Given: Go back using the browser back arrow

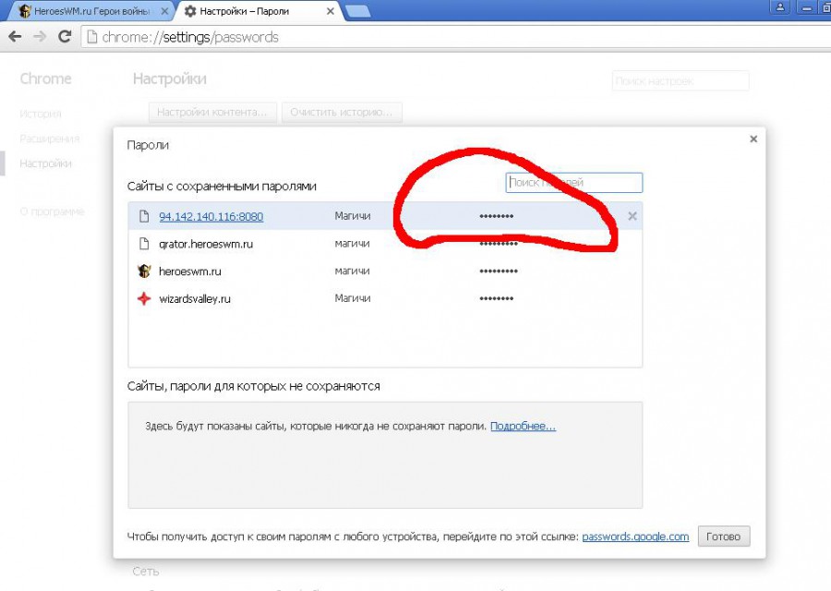Looking at the screenshot, I should point(15,37).
